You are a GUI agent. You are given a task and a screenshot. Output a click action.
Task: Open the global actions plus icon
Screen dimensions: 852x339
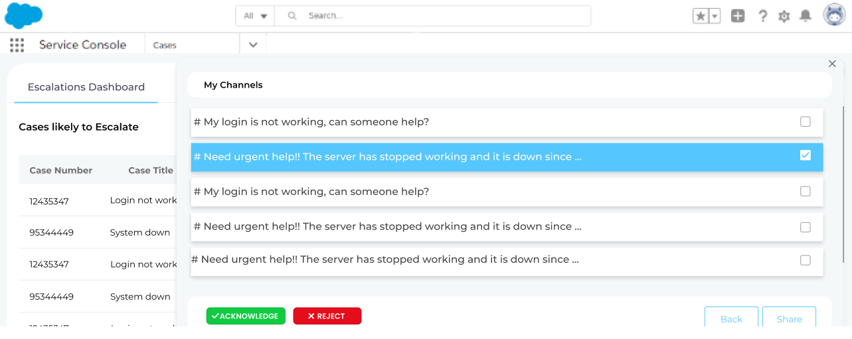(x=738, y=16)
